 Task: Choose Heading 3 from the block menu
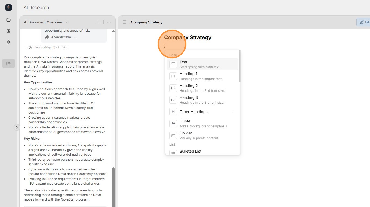pos(203,100)
